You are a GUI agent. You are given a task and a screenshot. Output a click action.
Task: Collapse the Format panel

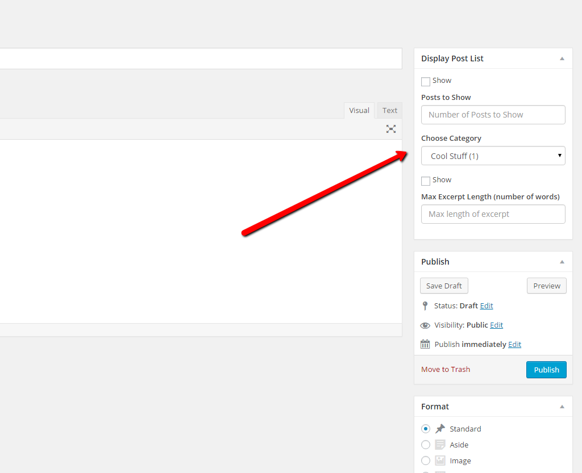562,407
